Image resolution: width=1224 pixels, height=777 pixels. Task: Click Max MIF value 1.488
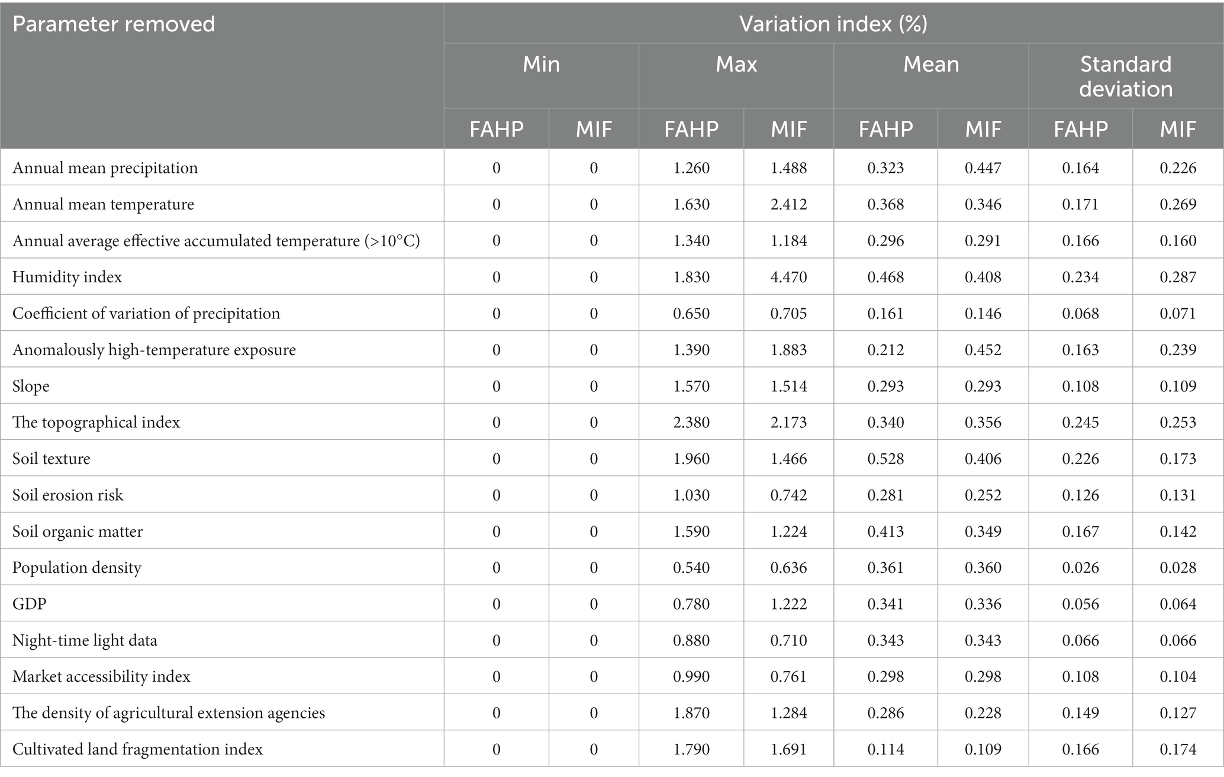click(789, 168)
